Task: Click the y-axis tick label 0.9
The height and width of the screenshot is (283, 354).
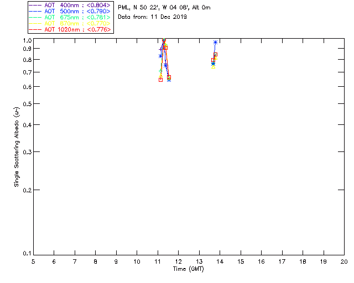Action: coord(27,49)
